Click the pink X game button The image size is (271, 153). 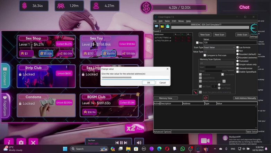[33, 142]
